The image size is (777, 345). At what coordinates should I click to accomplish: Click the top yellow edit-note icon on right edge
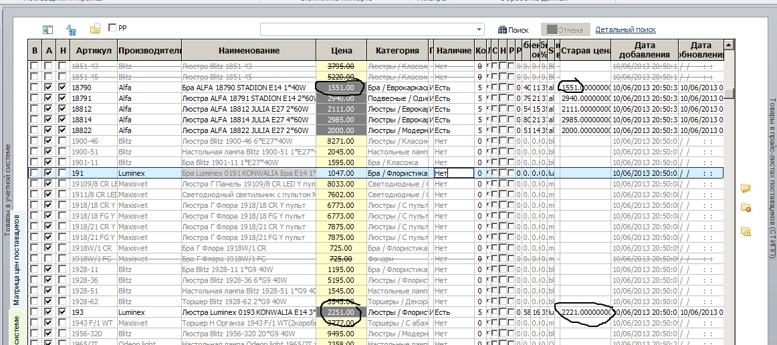746,189
